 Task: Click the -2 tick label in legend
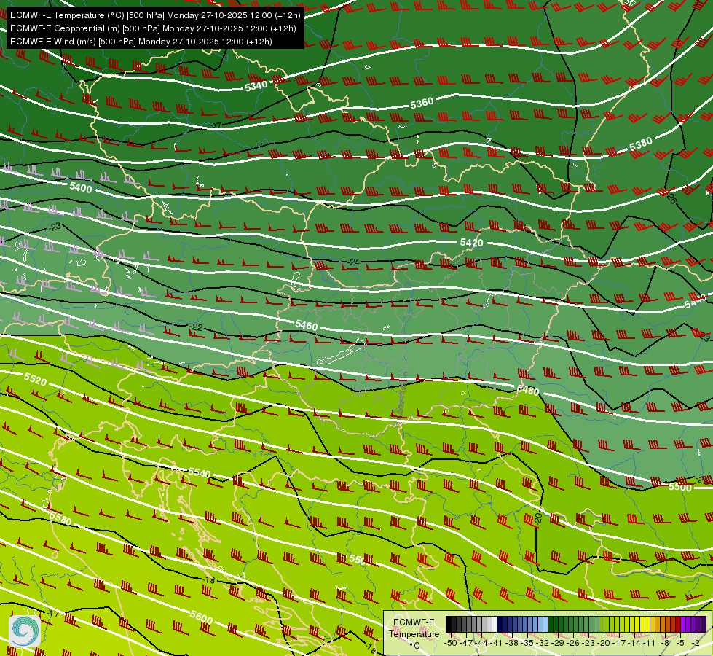[696, 643]
